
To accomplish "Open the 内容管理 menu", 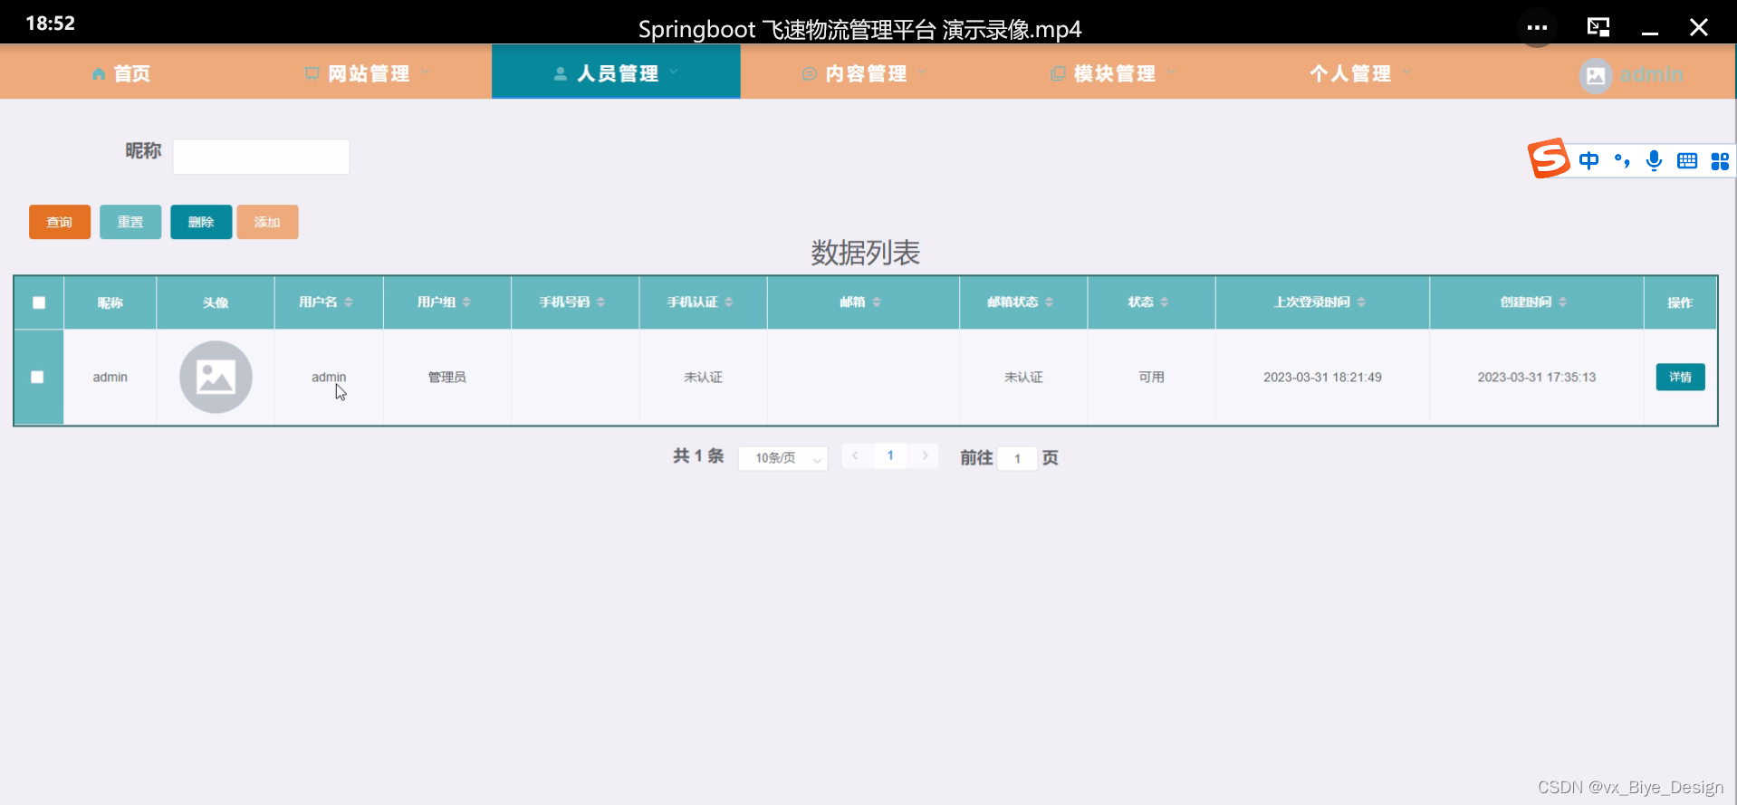I will pos(866,73).
